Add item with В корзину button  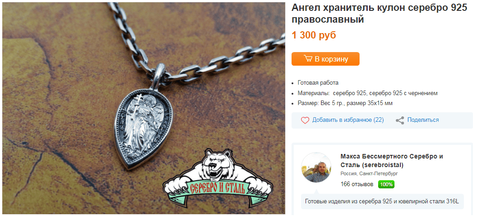[326, 59]
